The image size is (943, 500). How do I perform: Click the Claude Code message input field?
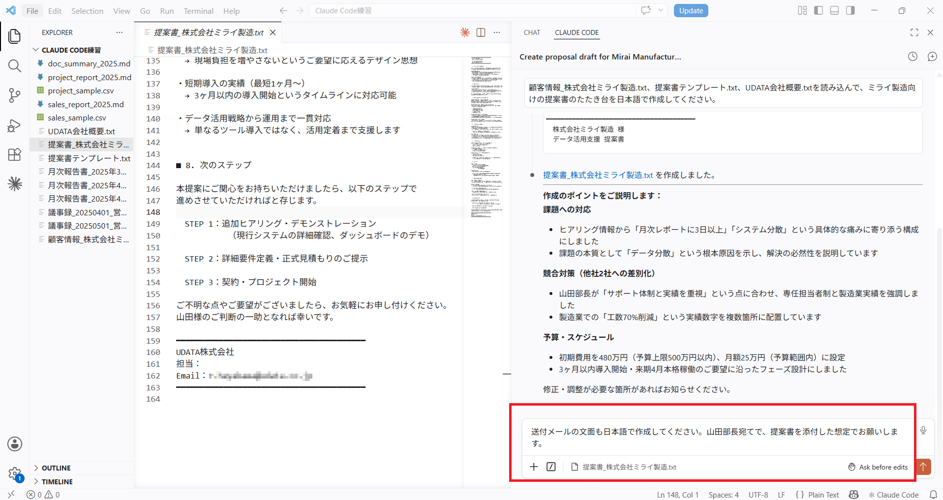718,437
